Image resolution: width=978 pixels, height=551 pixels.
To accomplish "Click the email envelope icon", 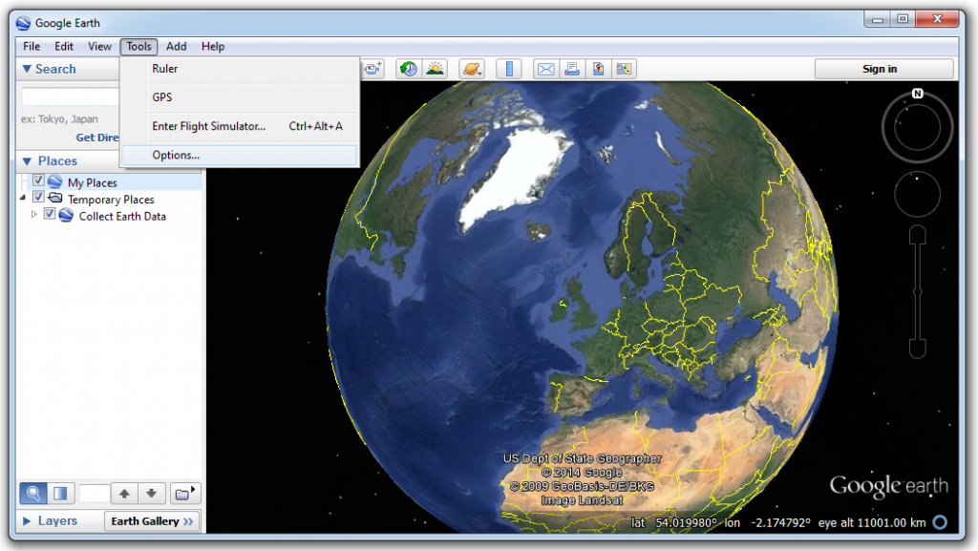I will pos(545,69).
